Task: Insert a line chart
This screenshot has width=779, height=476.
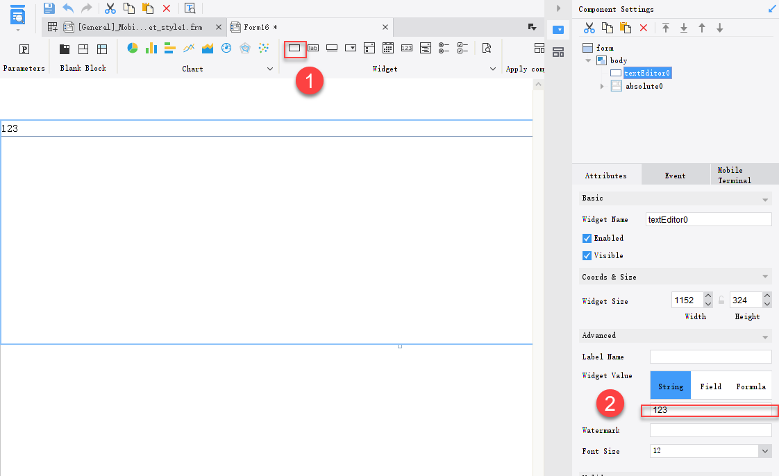Action: [189, 48]
